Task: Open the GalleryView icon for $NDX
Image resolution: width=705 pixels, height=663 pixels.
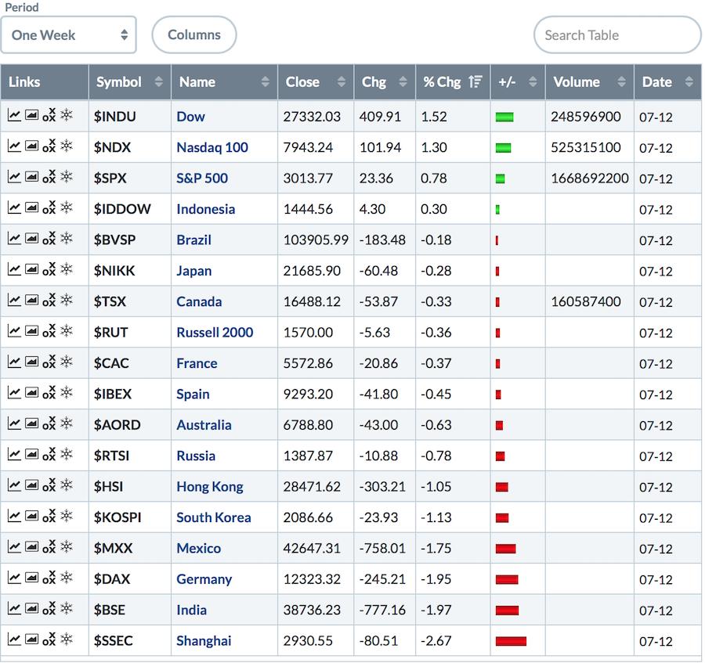Action: [x=31, y=146]
